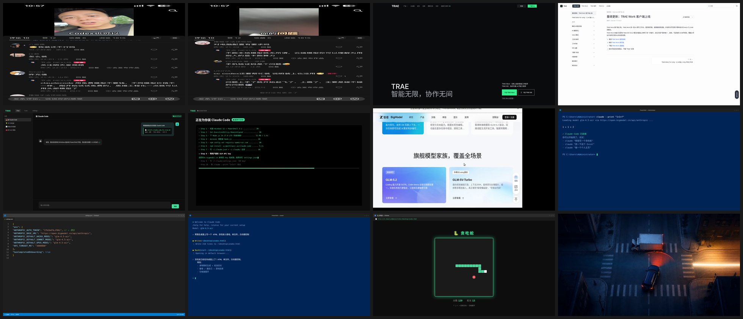This screenshot has width=743, height=319.
Task: Open the Code tab in TRAE app
Action: tap(26, 111)
